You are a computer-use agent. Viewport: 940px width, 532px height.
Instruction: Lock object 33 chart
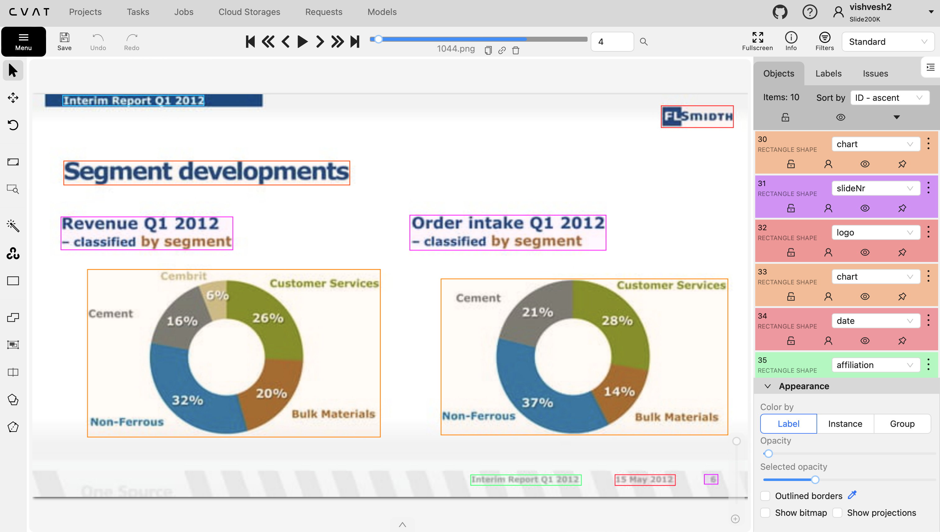pyautogui.click(x=791, y=296)
